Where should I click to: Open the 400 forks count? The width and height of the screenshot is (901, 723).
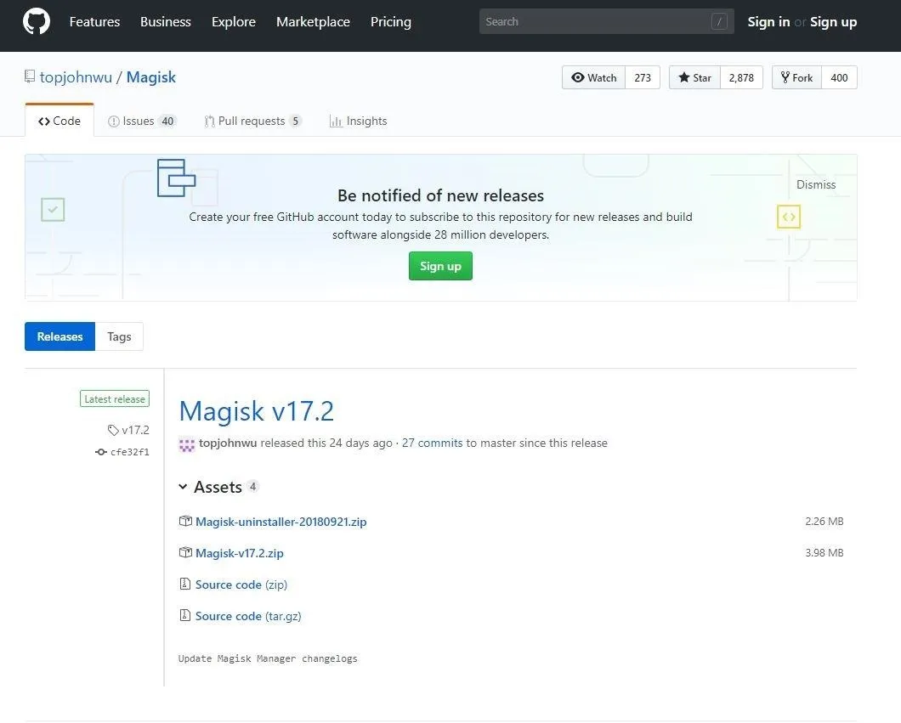839,77
